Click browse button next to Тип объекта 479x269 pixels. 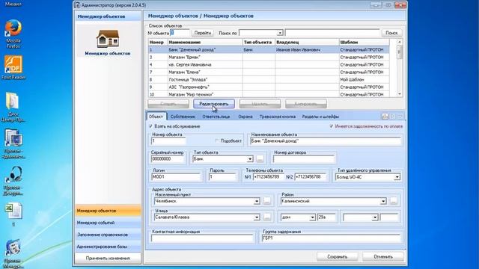[260, 159]
